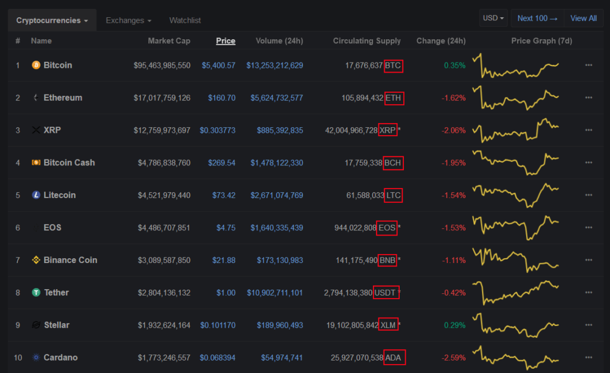Click the XRP coin logo
Image resolution: width=610 pixels, height=373 pixels.
pyautogui.click(x=36, y=130)
